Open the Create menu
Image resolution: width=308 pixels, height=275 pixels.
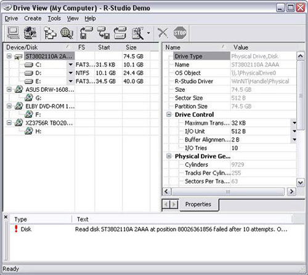pos(33,18)
